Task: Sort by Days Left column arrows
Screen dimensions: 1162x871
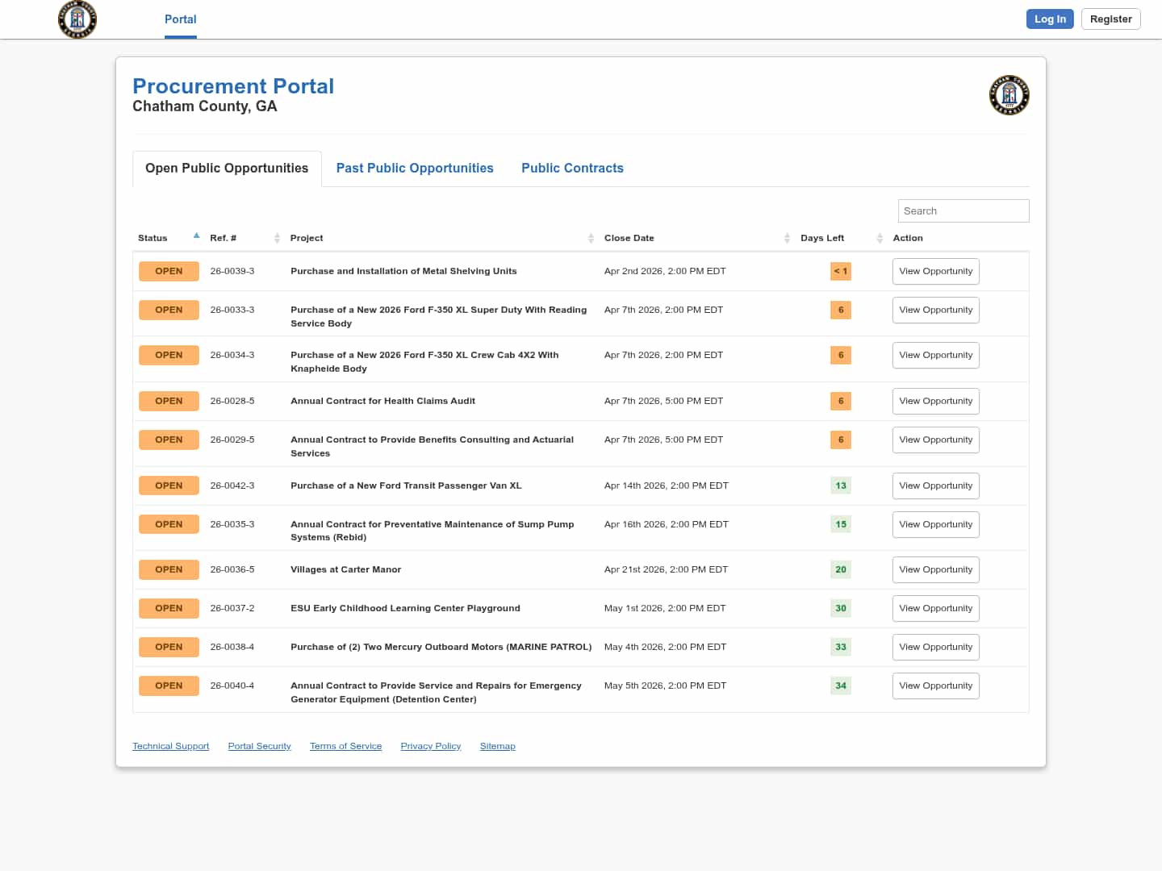Action: point(880,238)
